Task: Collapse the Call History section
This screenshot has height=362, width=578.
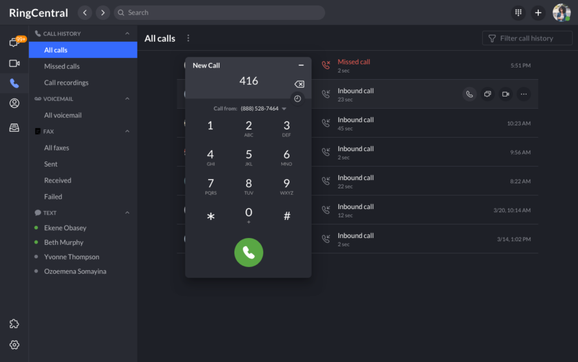Action: click(127, 33)
